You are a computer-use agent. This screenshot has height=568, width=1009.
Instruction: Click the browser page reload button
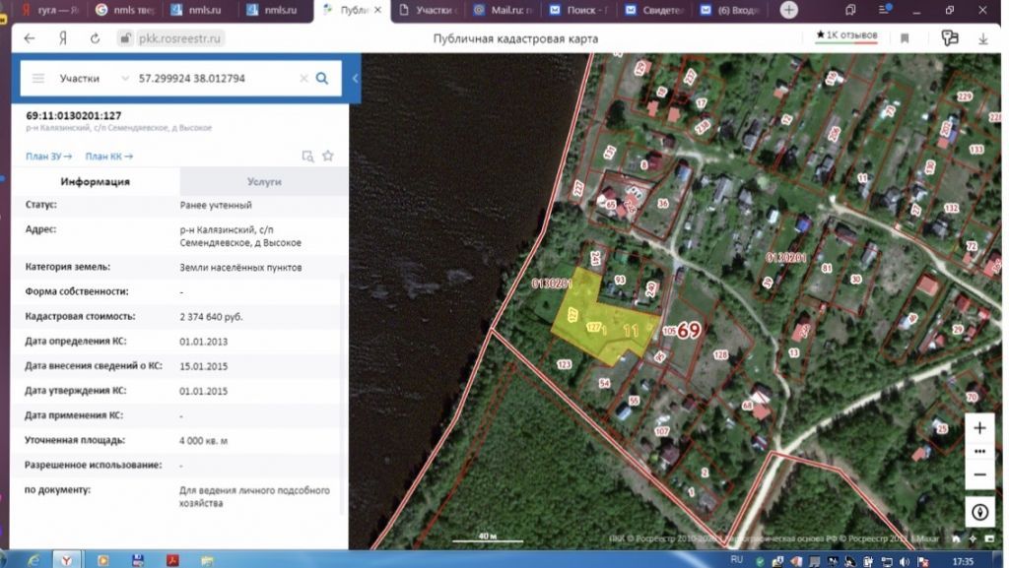pyautogui.click(x=95, y=38)
